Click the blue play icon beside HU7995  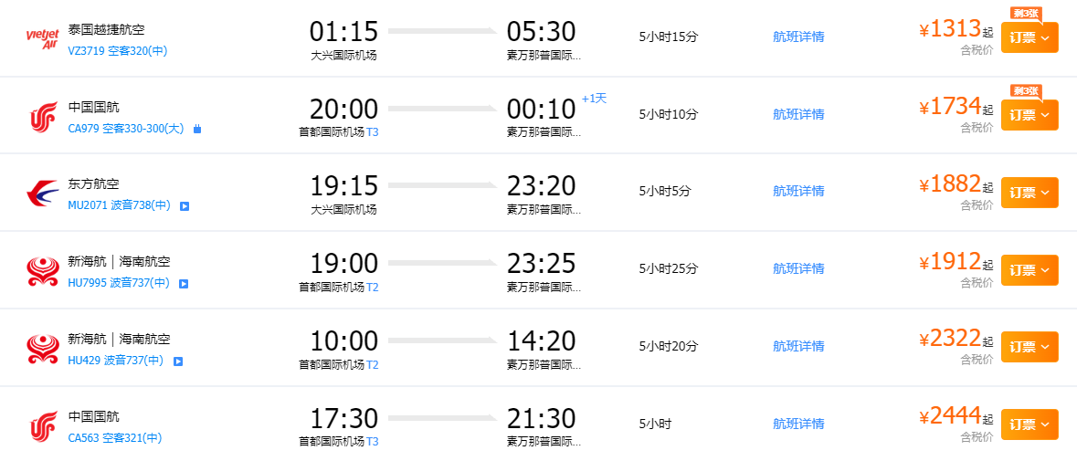point(184,284)
